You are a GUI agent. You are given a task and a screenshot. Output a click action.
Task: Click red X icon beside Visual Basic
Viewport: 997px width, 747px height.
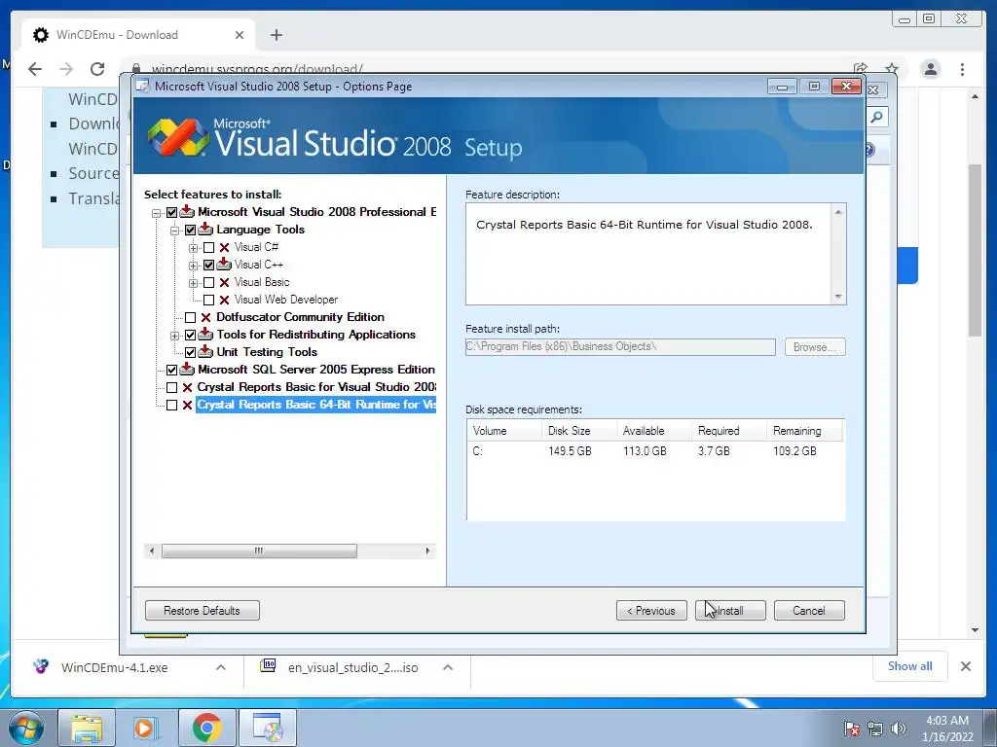[x=224, y=283]
